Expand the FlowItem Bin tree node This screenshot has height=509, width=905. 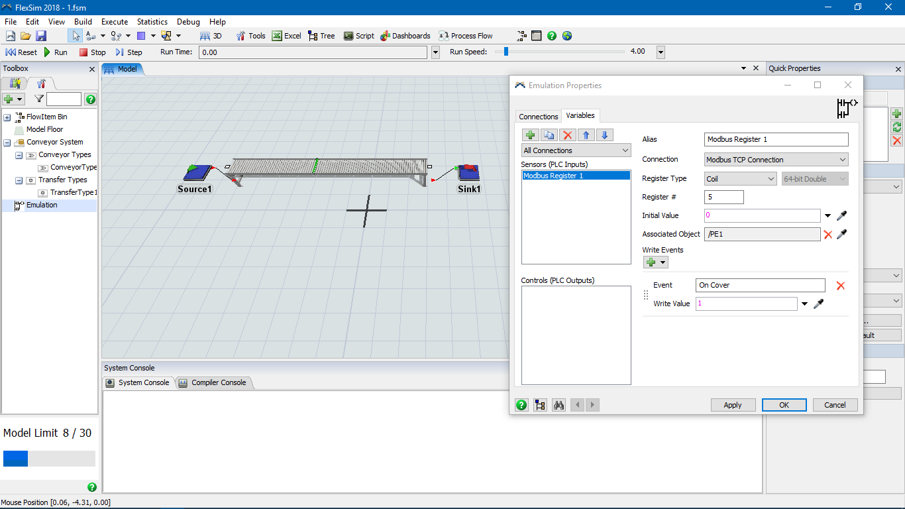coord(7,117)
